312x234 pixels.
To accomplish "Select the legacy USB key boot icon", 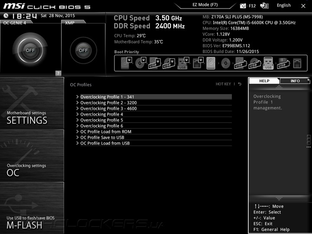I will coord(268,63).
